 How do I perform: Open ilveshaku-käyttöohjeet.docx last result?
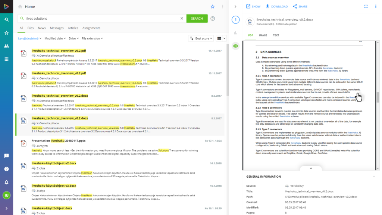tap(51, 208)
